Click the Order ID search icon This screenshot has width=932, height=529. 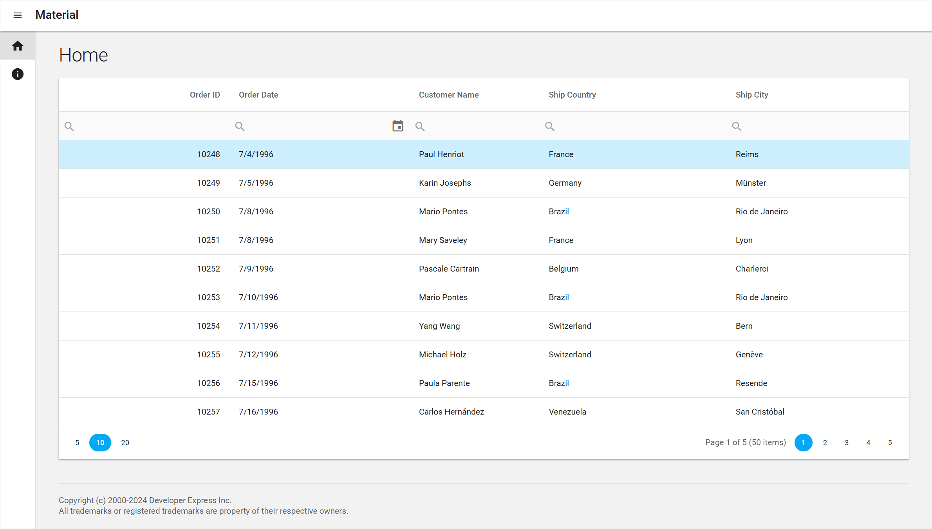click(69, 126)
